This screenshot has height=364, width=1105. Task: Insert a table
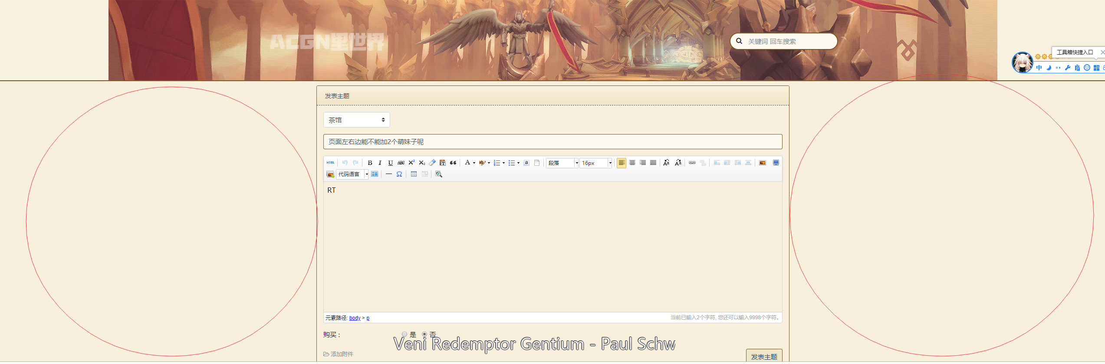[414, 174]
